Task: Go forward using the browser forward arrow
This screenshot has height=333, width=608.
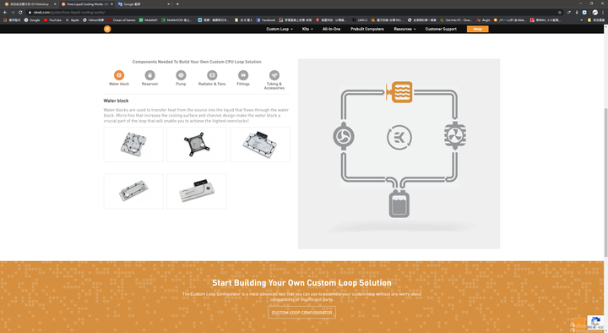Action: pos(13,12)
